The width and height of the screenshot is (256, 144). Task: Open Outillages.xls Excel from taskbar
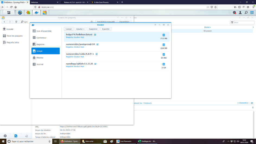click(147, 141)
